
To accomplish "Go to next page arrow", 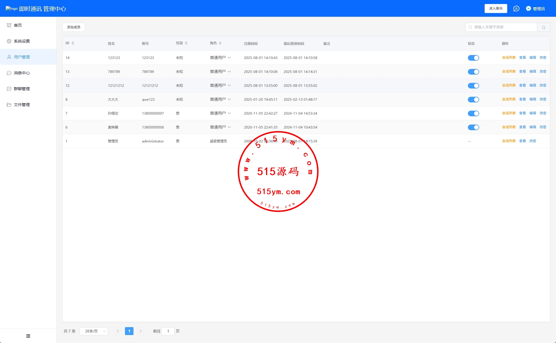I will (x=141, y=331).
